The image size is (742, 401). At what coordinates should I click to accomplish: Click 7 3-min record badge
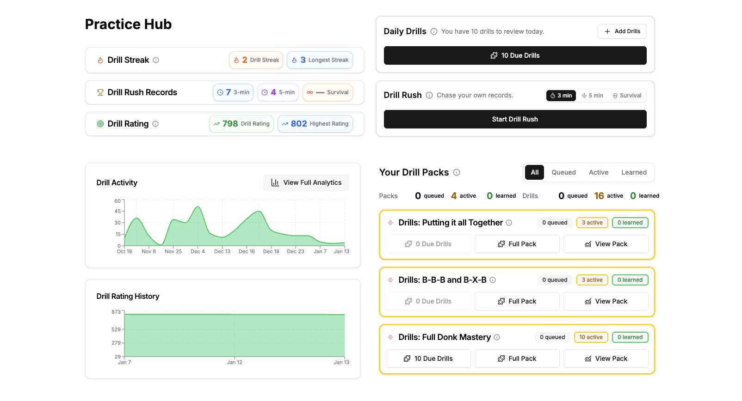click(233, 92)
